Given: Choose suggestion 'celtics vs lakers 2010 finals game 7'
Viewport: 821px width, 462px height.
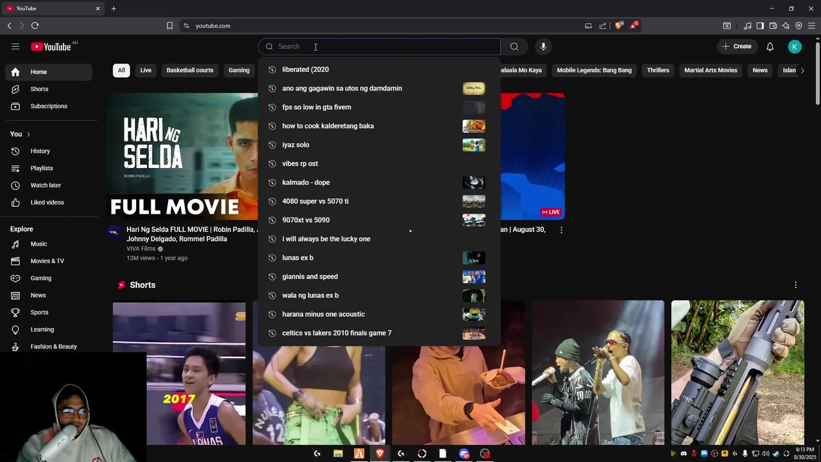Looking at the screenshot, I should [379, 333].
